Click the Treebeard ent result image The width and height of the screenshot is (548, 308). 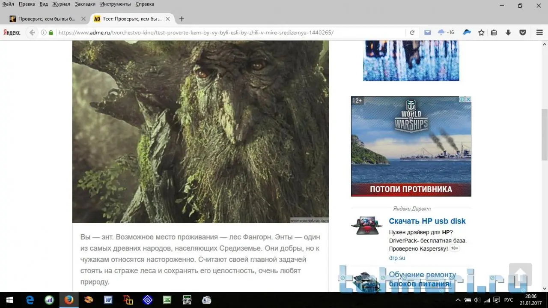click(x=200, y=132)
